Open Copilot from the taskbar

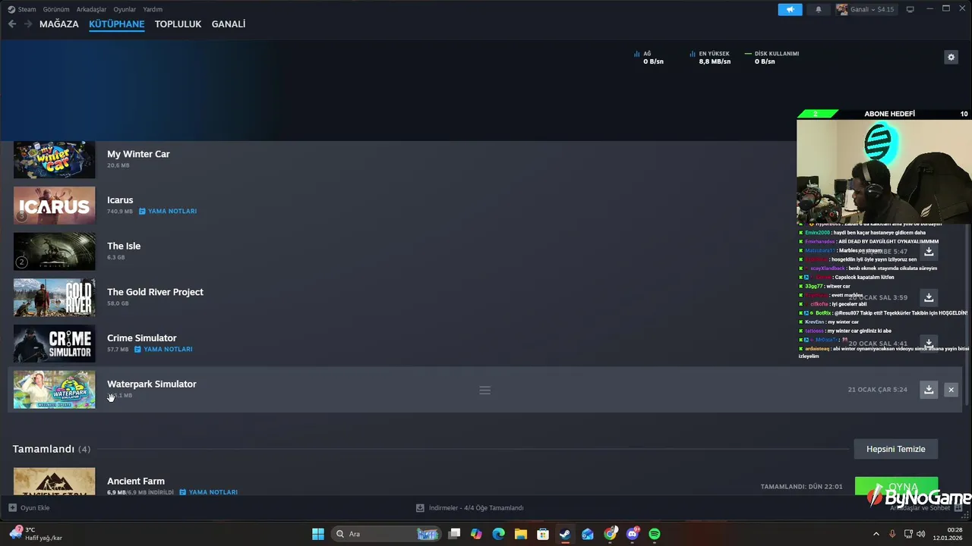476,534
